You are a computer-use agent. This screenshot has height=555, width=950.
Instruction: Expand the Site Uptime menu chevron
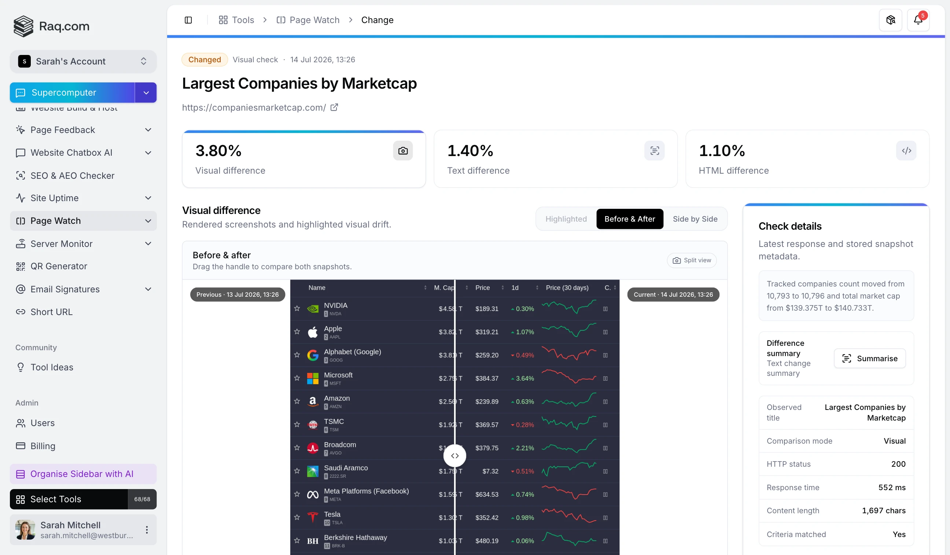point(148,198)
